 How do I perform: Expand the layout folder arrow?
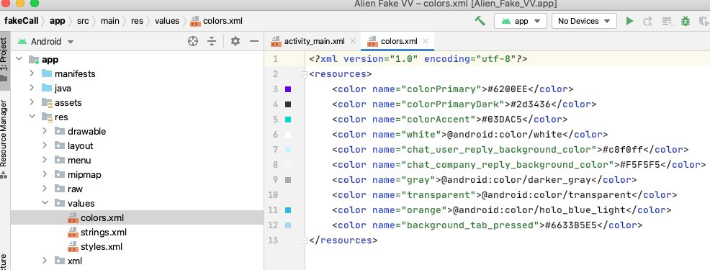(x=45, y=146)
